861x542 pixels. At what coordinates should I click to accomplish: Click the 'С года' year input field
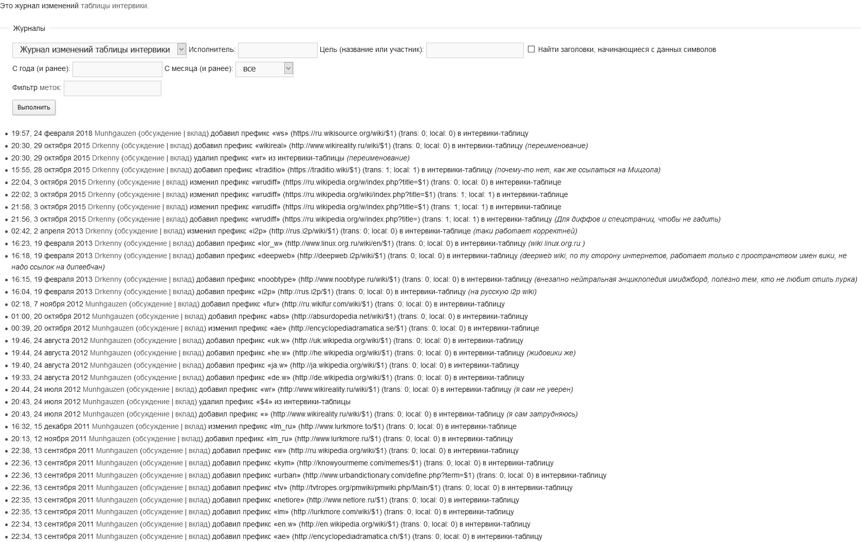point(117,69)
